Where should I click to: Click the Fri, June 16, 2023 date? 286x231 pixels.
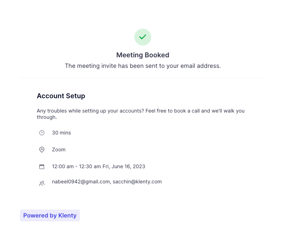point(124,167)
